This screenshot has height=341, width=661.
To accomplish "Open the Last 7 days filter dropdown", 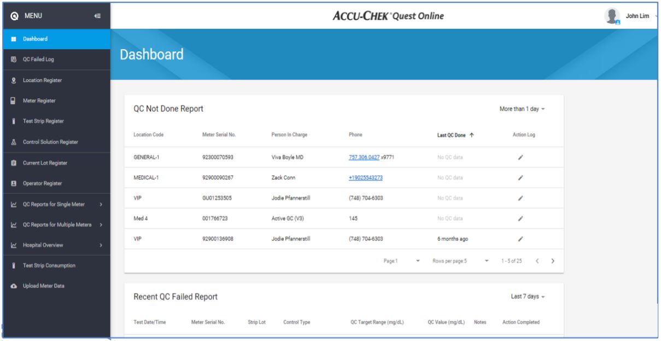I will 528,297.
